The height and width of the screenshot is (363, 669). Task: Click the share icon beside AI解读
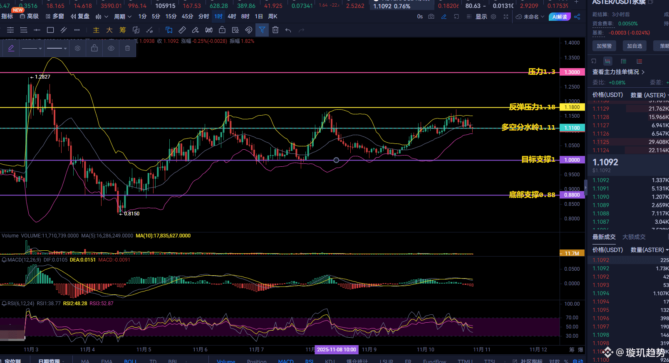577,17
